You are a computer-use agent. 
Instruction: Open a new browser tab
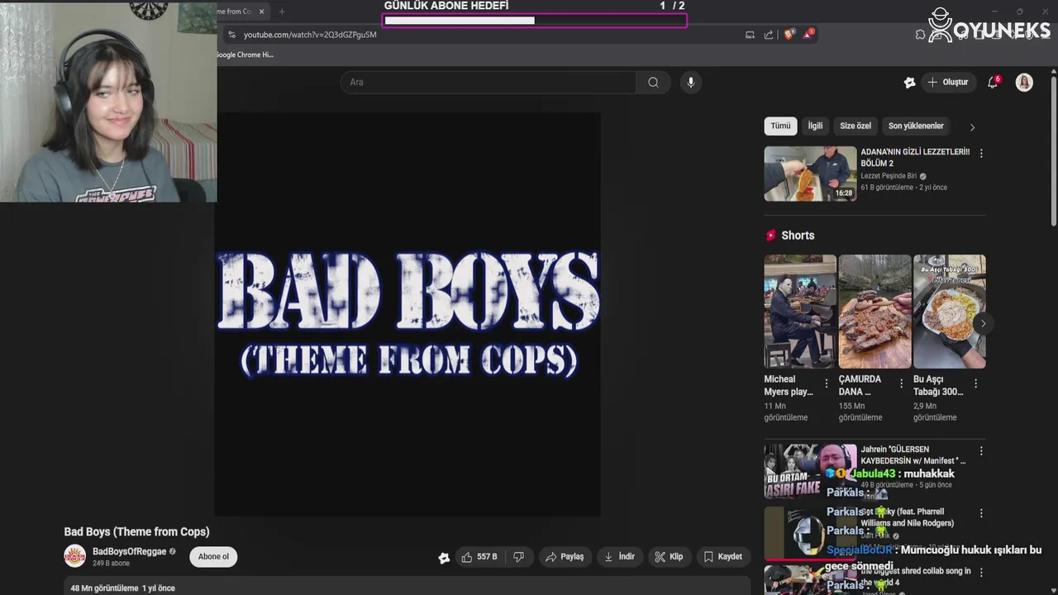click(x=282, y=12)
